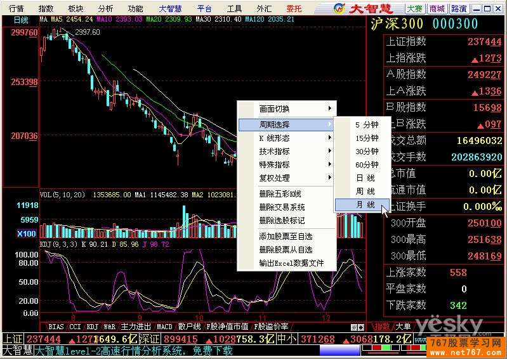
Task: Switch to the KDJ indicator tab
Action: pos(93,327)
